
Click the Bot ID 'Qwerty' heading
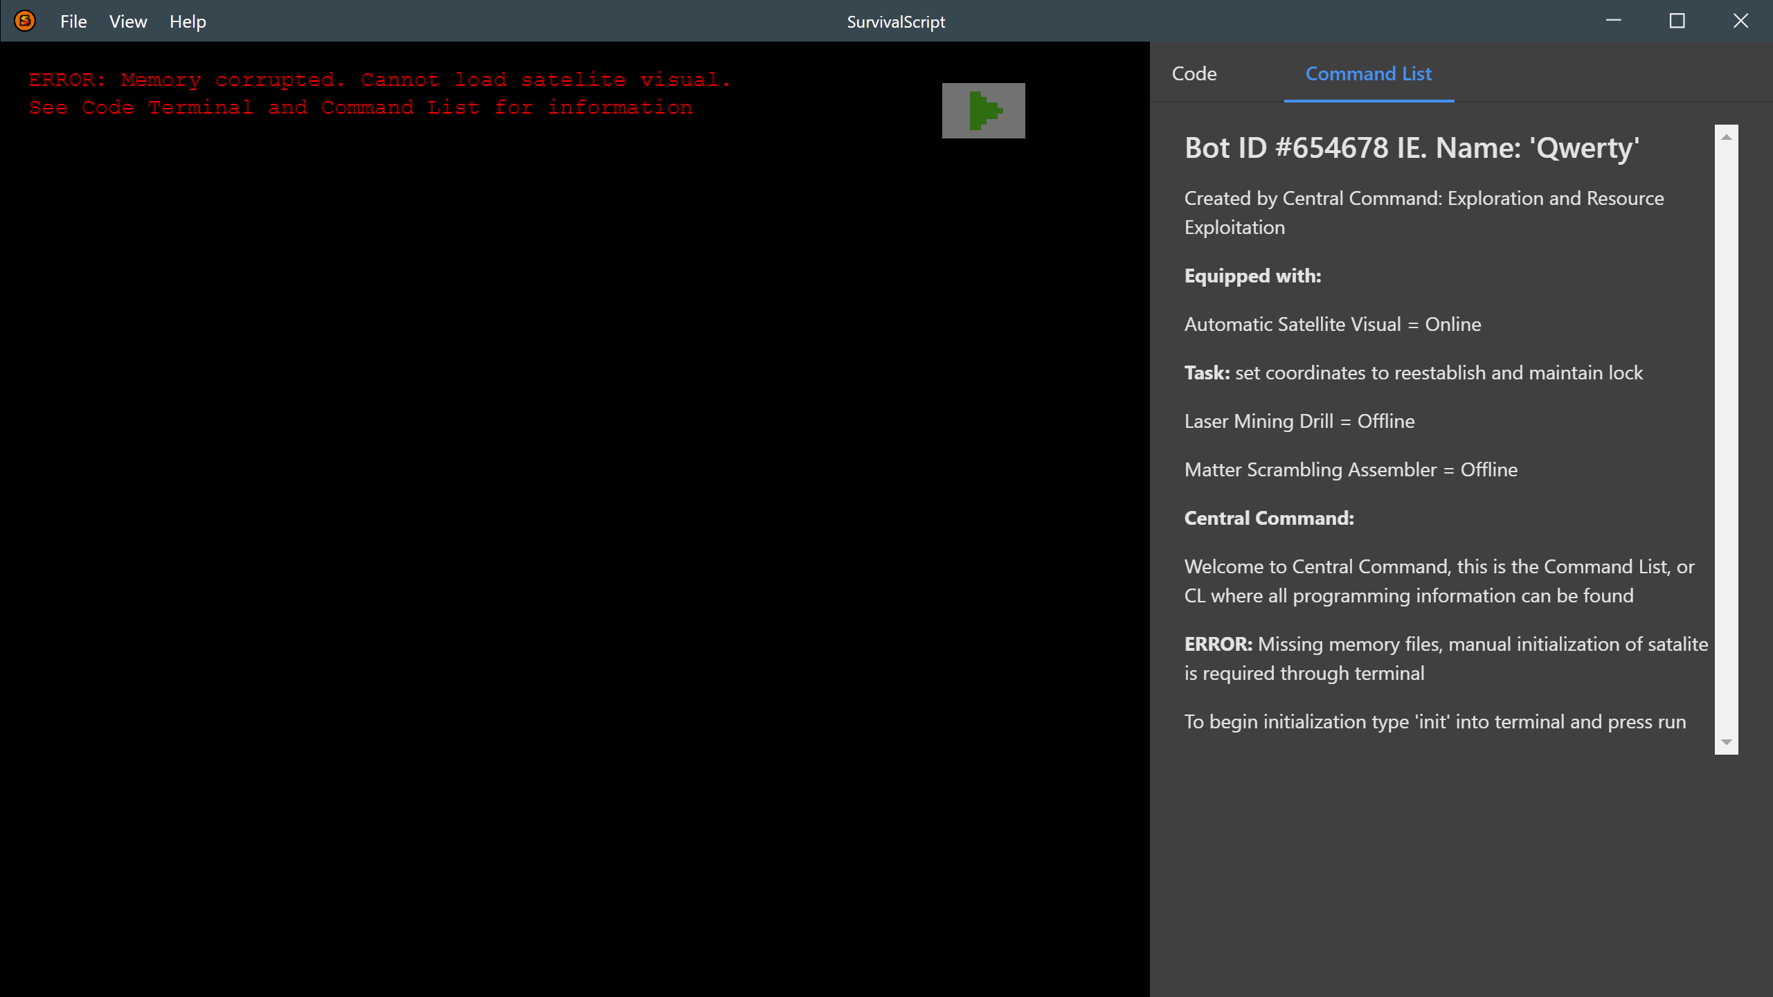click(x=1412, y=148)
